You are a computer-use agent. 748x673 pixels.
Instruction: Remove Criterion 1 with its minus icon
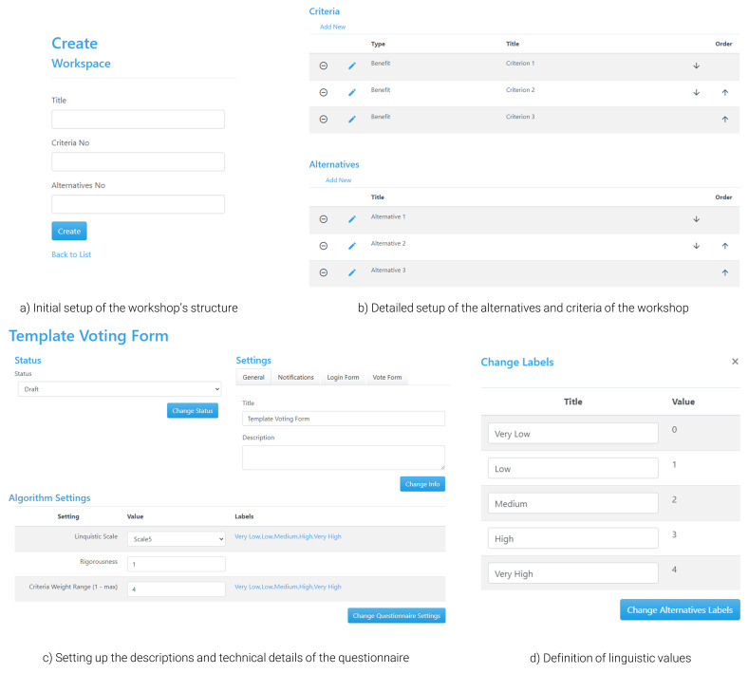click(324, 65)
